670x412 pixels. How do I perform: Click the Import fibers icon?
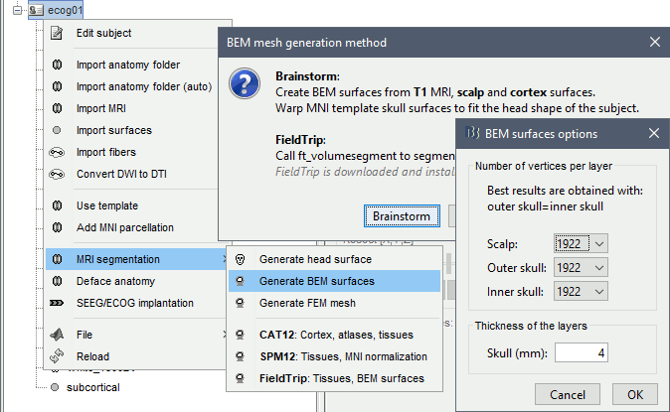coord(56,152)
